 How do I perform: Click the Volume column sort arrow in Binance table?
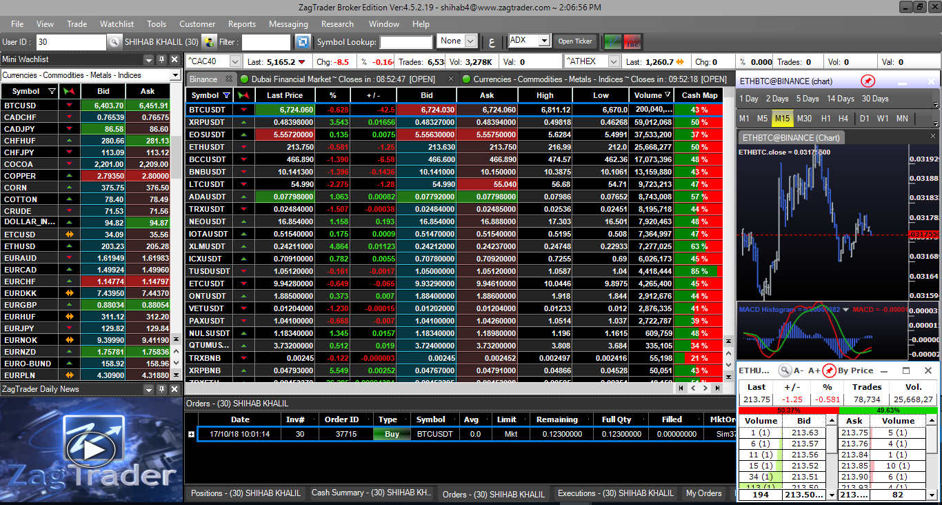[668, 95]
